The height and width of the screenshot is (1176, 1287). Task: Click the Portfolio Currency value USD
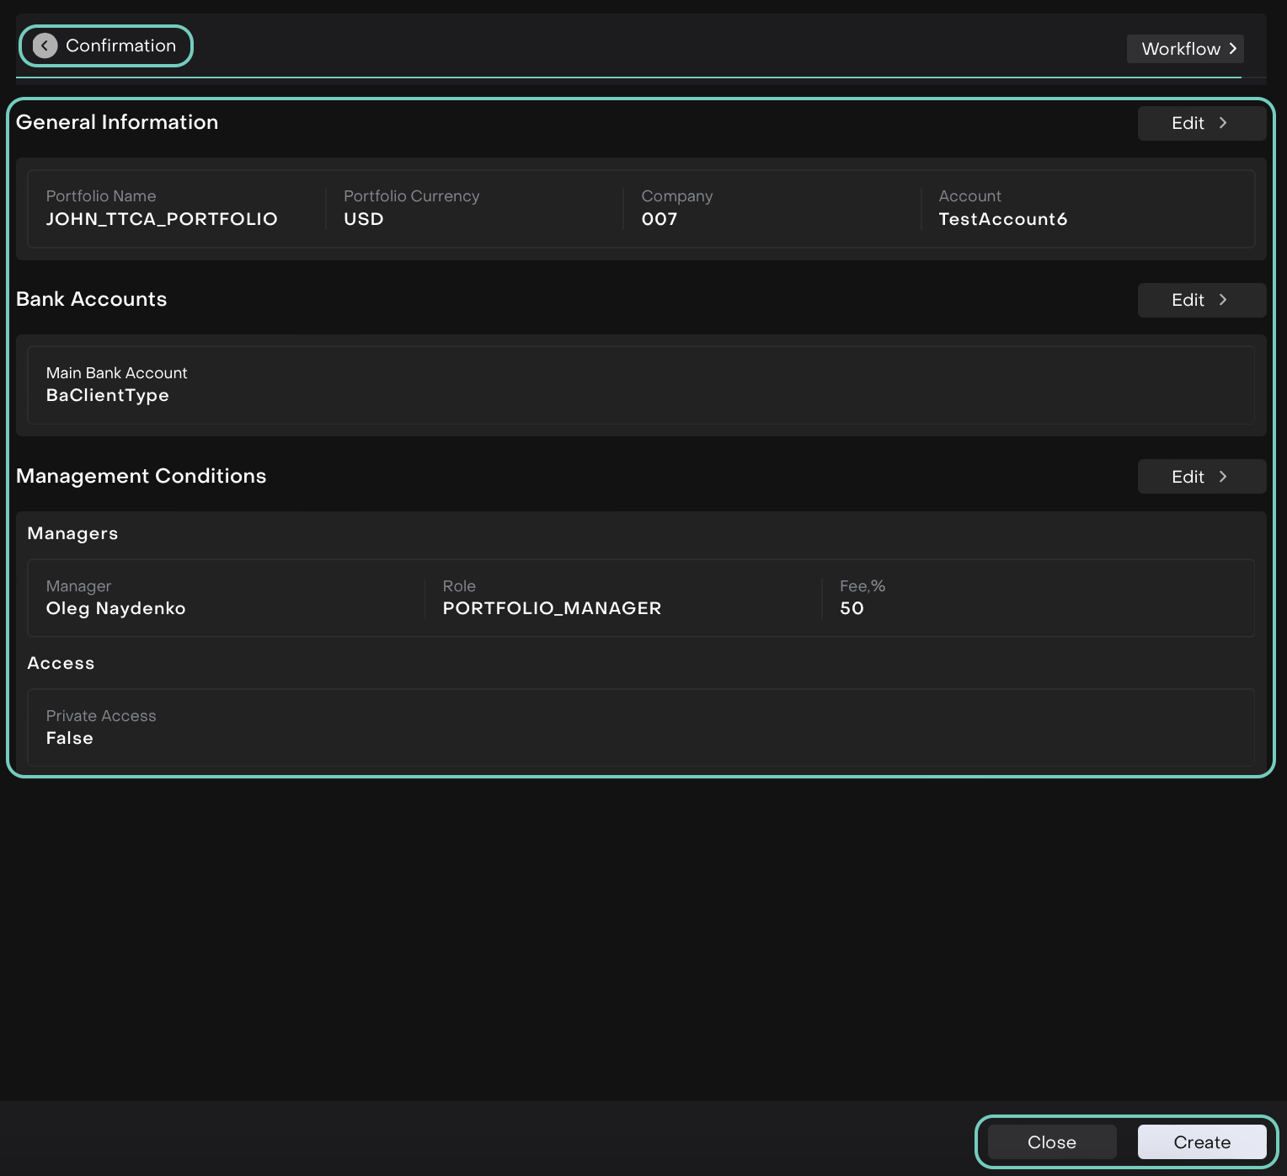point(363,219)
